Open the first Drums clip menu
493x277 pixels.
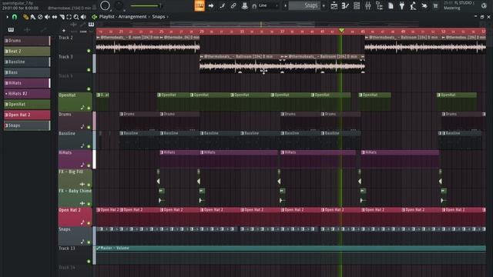point(122,114)
